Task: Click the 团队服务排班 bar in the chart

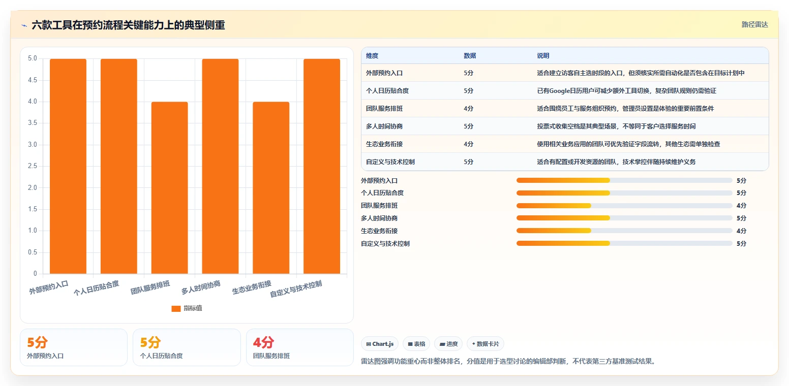Action: (169, 188)
